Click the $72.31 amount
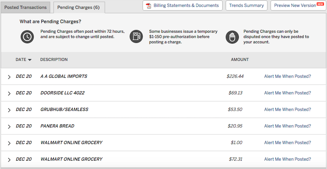Image resolution: width=327 pixels, height=169 pixels. (x=235, y=159)
